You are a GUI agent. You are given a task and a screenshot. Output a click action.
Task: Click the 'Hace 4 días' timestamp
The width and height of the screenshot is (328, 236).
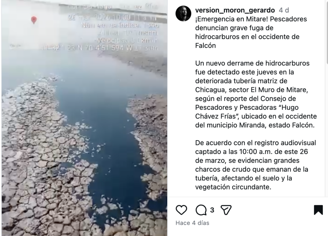point(192,223)
